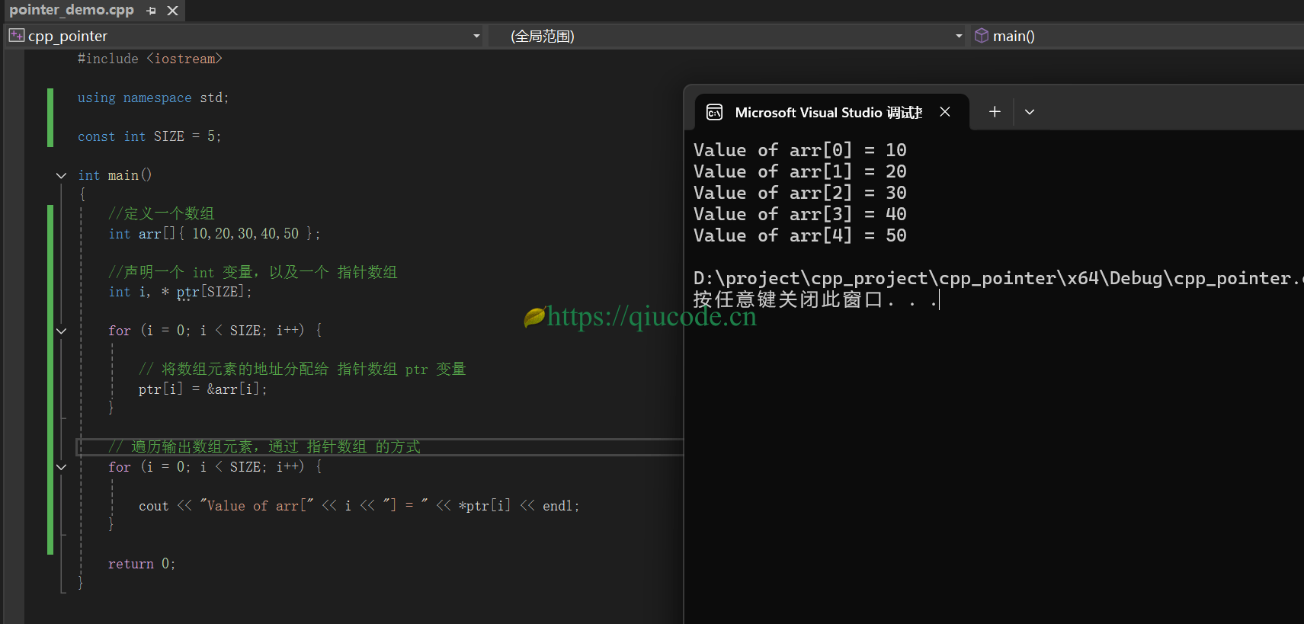Click the cpp_pointer project icon
This screenshot has height=624, width=1304.
tap(17, 35)
